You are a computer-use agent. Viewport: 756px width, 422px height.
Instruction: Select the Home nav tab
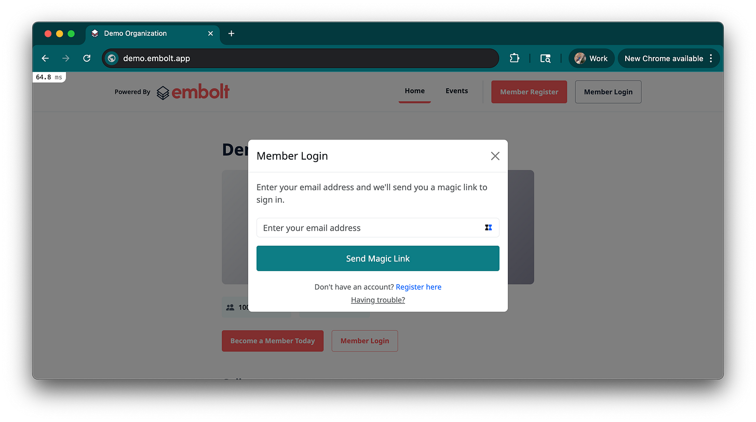(x=414, y=91)
